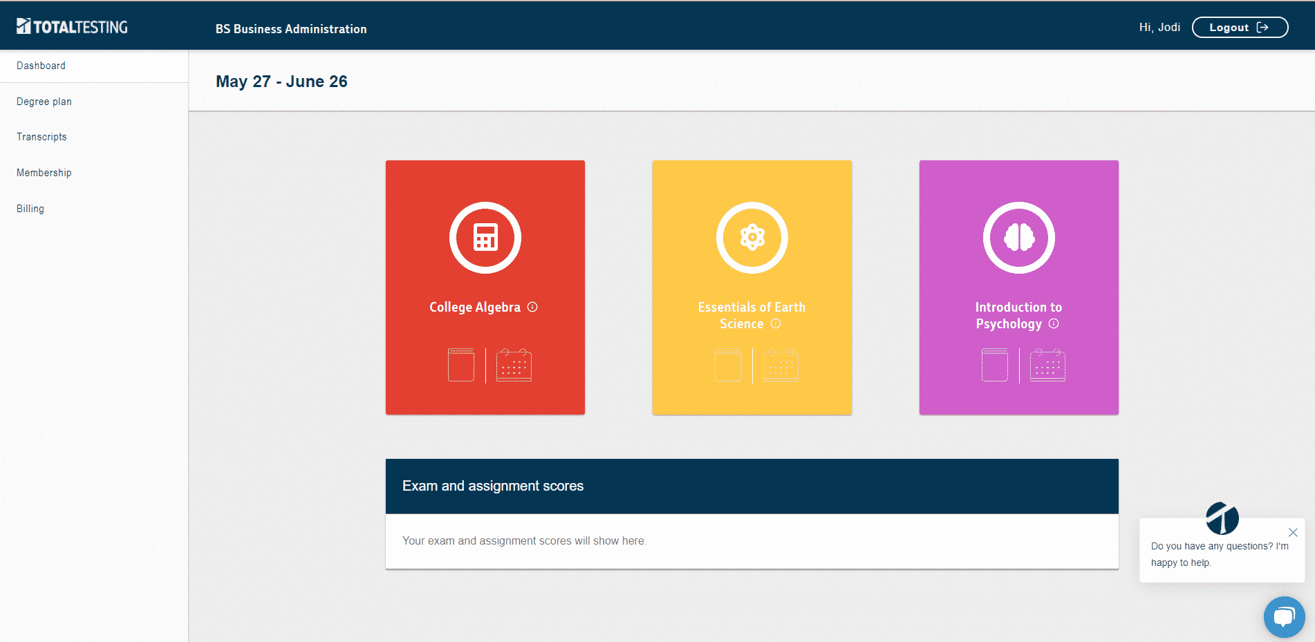Open the Degree plan page
The image size is (1315, 642).
tap(44, 101)
